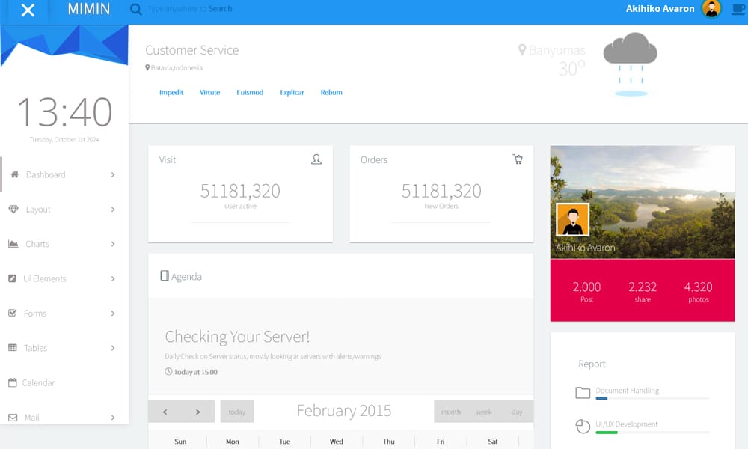
Task: Open the search magnifier icon
Action: [x=135, y=8]
